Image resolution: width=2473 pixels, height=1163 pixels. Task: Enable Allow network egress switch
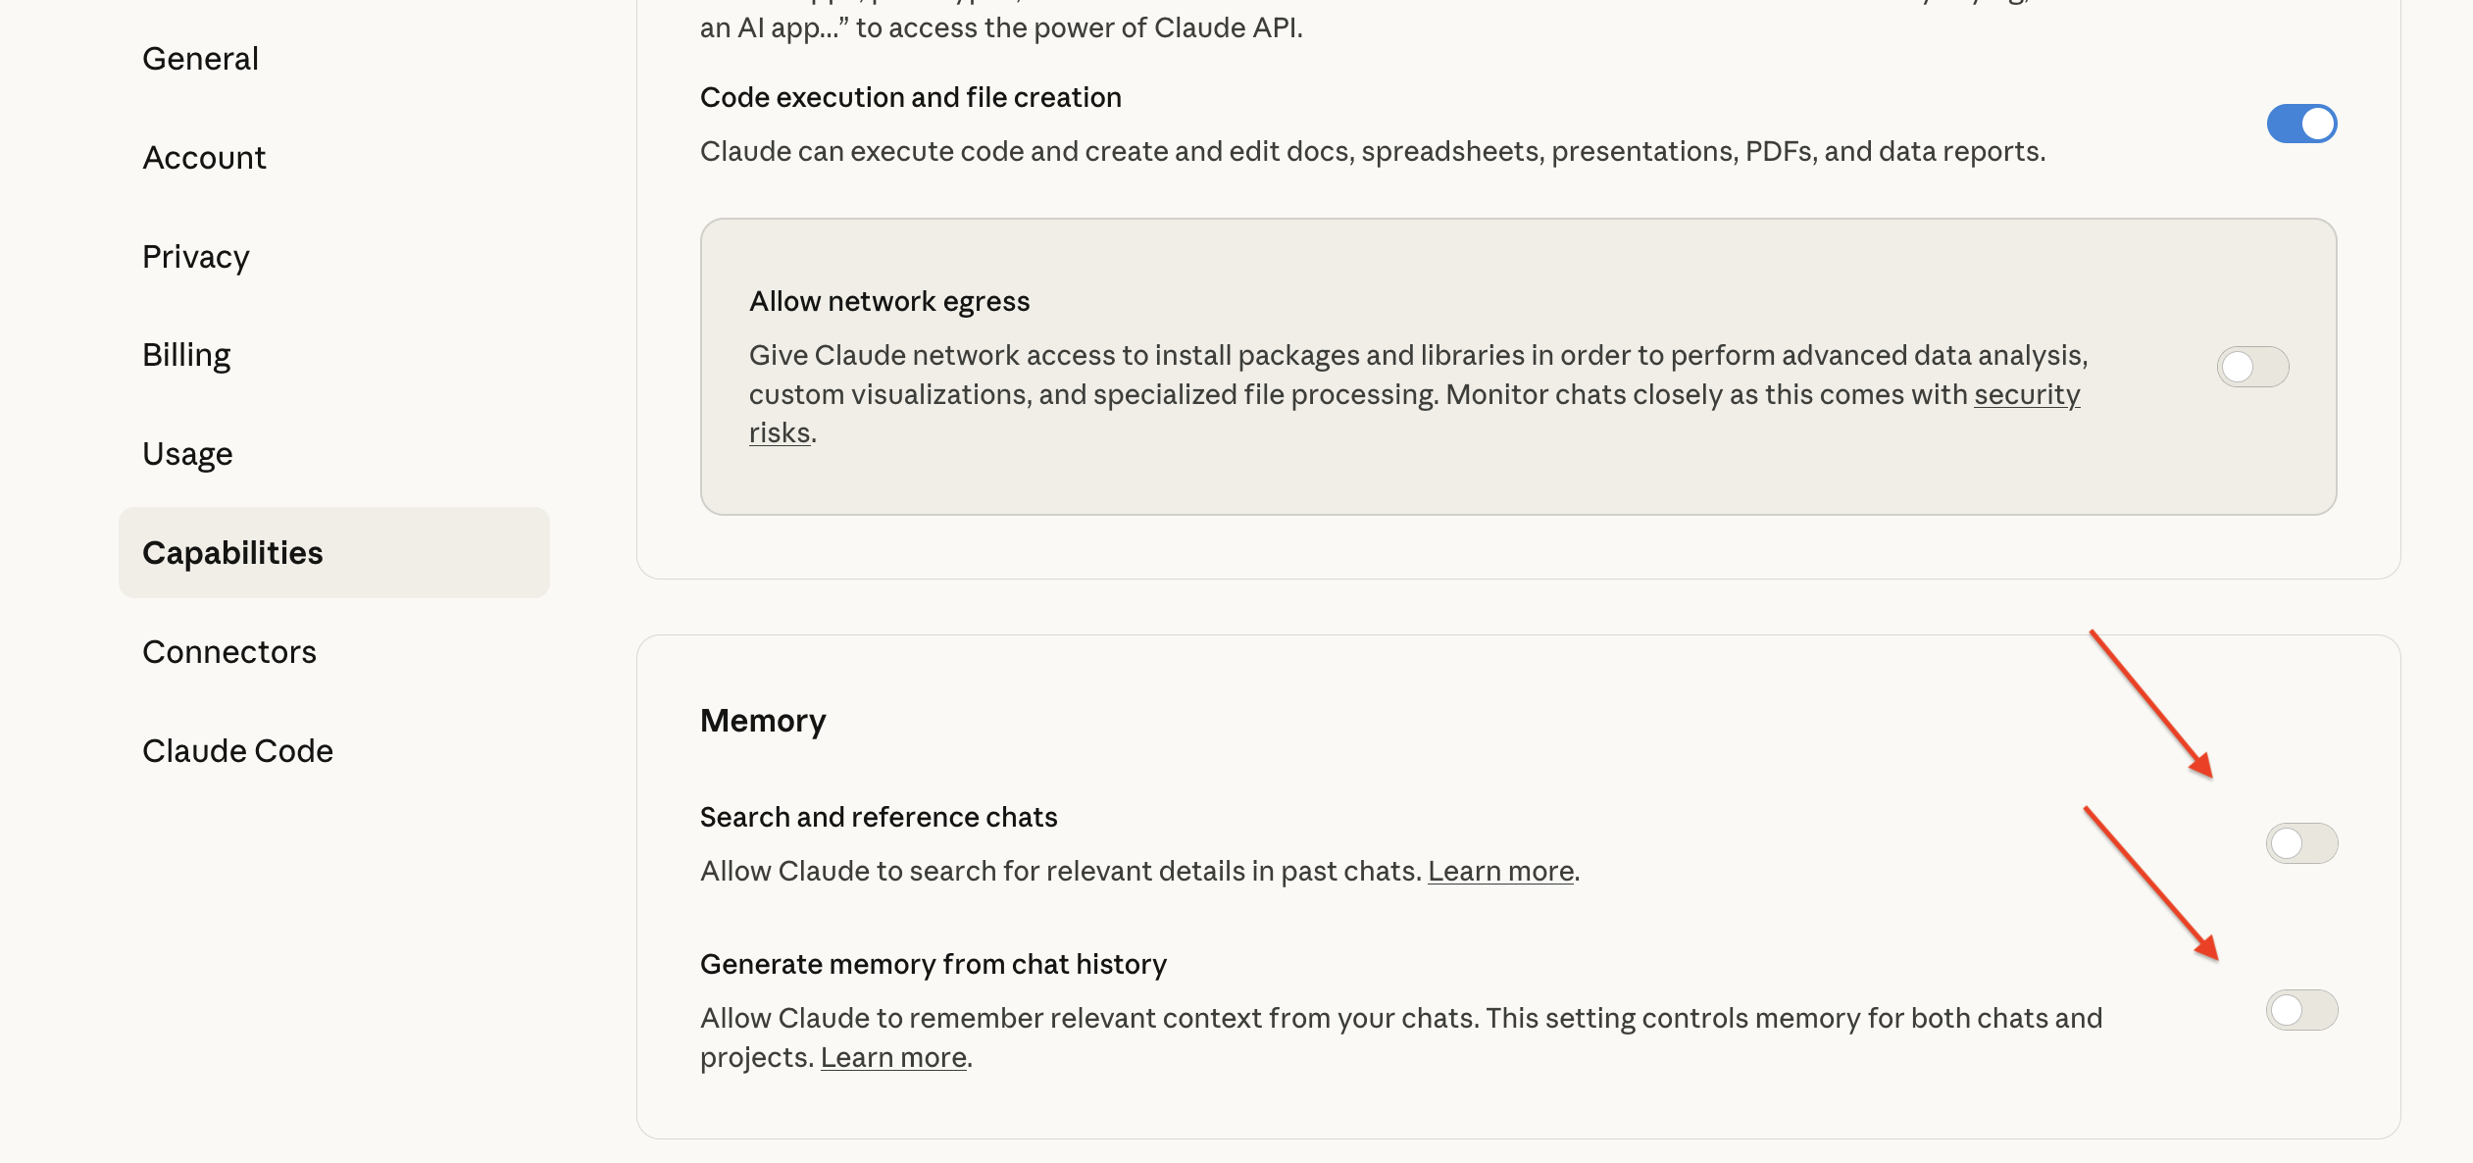(2252, 367)
